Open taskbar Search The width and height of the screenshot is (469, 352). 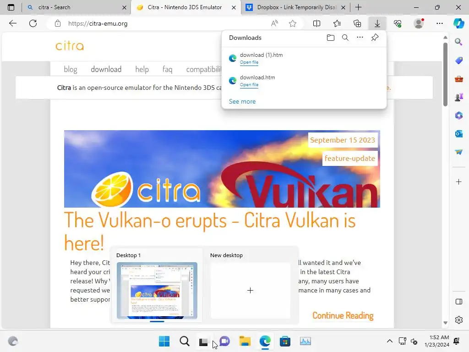coord(185,341)
